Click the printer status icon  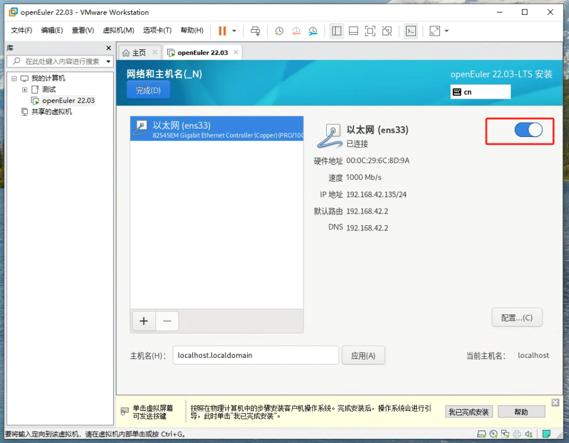517,434
